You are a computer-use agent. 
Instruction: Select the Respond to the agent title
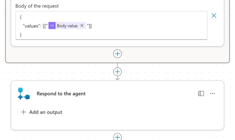point(61,94)
